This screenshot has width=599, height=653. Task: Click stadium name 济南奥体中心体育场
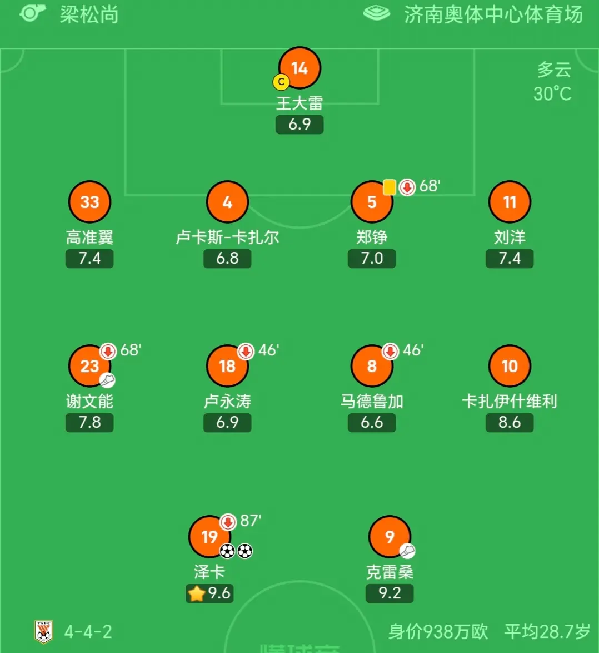493,14
